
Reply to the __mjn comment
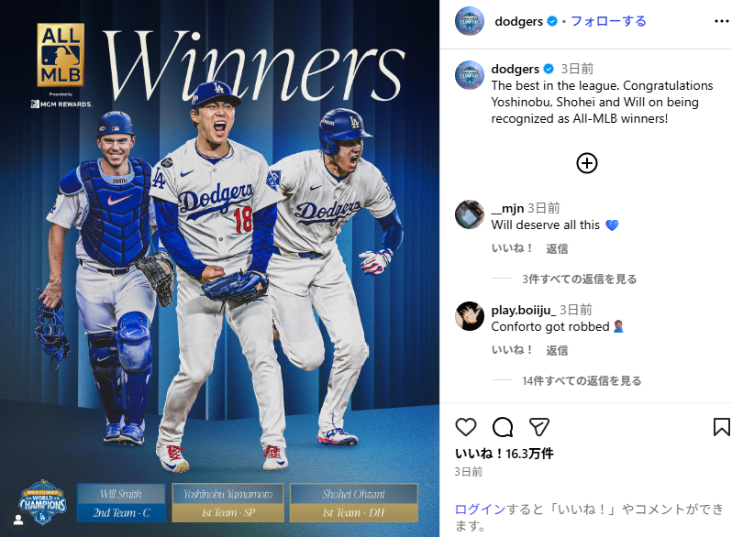click(557, 248)
